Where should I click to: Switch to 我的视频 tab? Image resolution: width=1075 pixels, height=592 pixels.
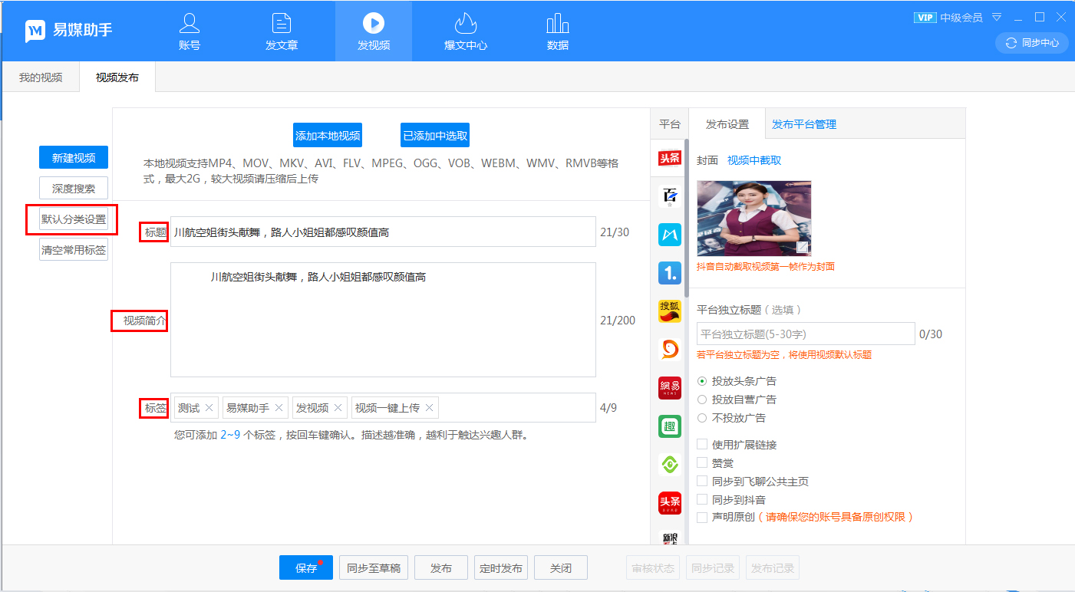[41, 77]
